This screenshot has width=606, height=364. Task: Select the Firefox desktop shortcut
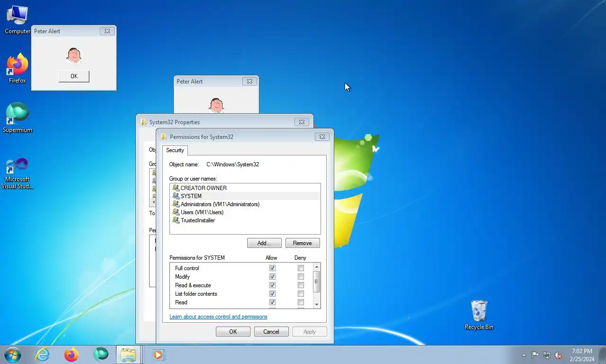(x=17, y=69)
